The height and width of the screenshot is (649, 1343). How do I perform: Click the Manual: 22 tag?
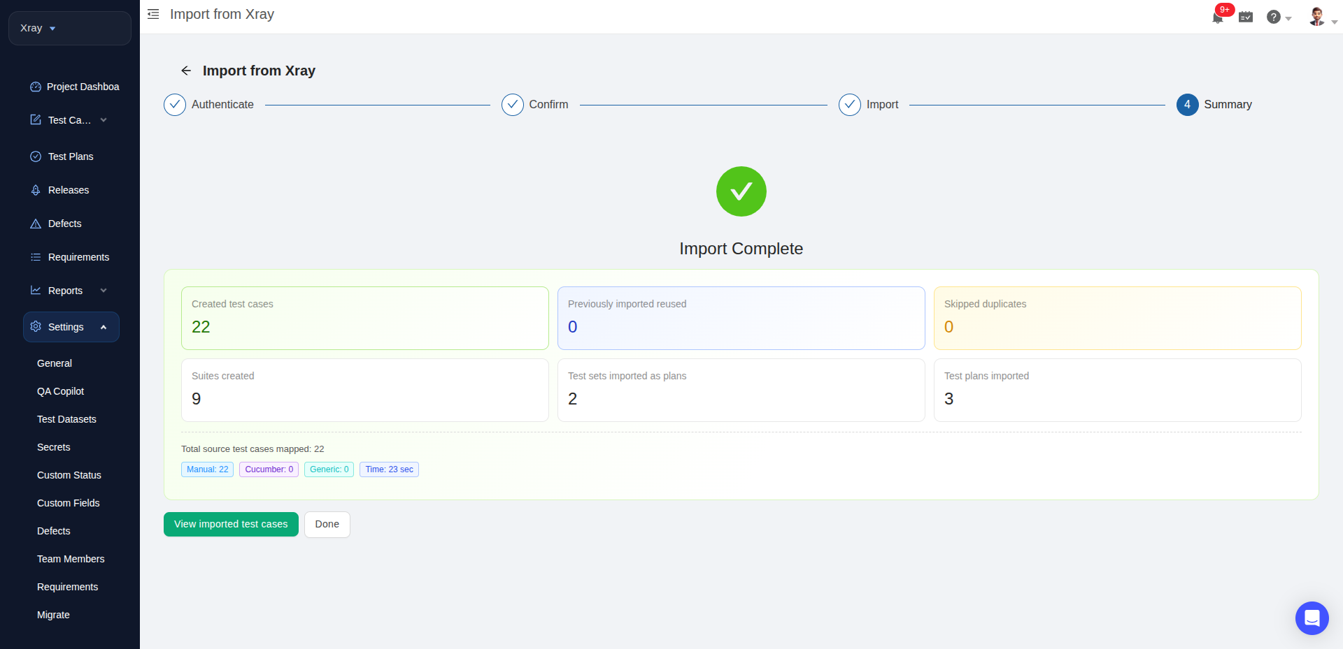(x=207, y=469)
